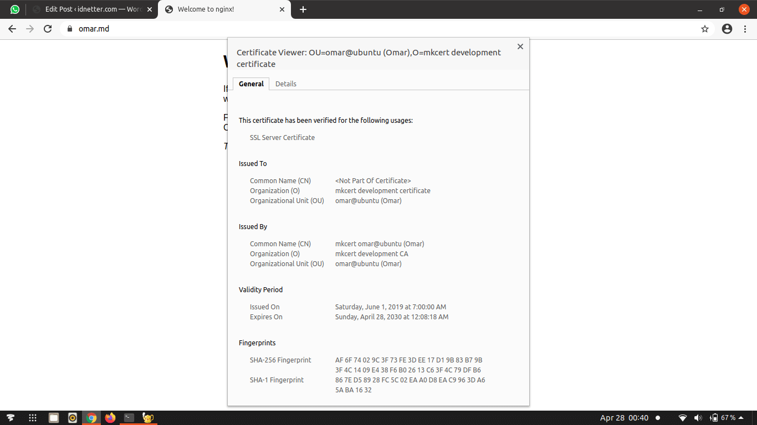Reload the omar.md page

(48, 29)
